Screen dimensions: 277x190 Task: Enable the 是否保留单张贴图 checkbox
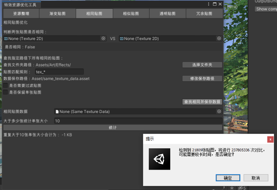pos(5,92)
